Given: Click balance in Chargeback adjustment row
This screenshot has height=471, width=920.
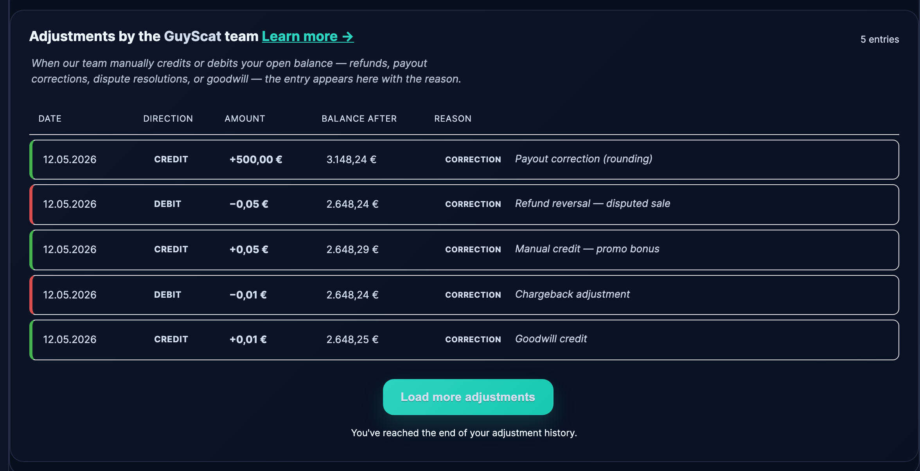Looking at the screenshot, I should pyautogui.click(x=352, y=295).
